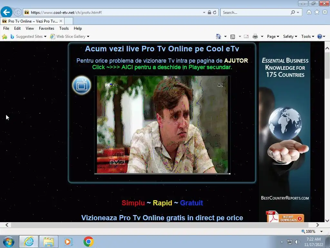Click the command bar Home icon

coord(218,36)
